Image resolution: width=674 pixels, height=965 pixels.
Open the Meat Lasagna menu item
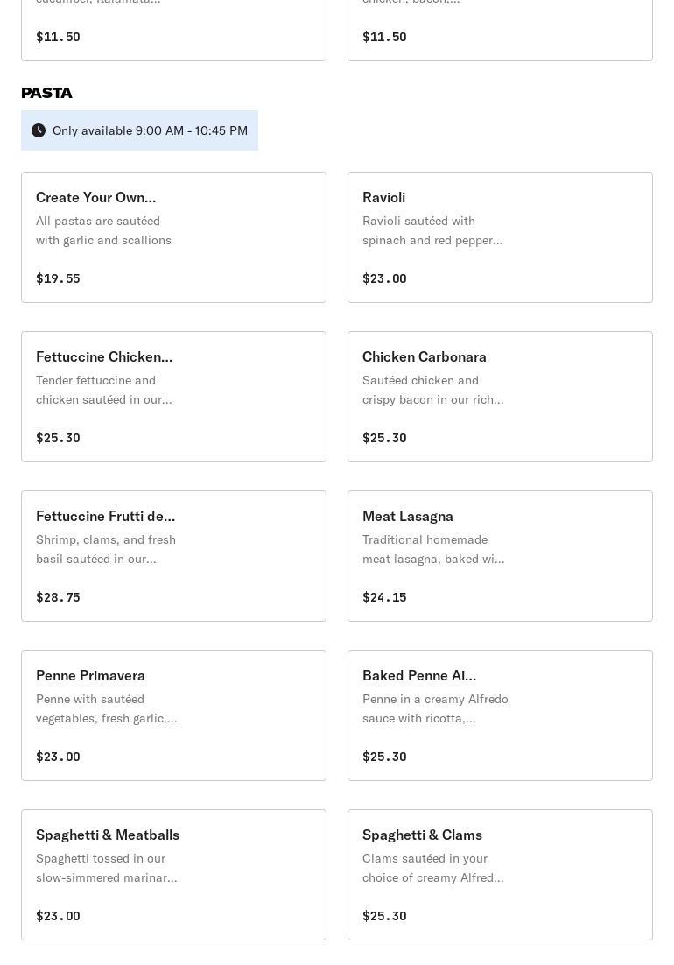[x=500, y=556]
